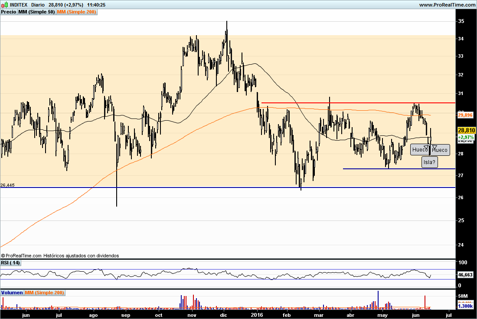The image size is (477, 319).
Task: Click the 50M volume scale label
Action: click(463, 296)
